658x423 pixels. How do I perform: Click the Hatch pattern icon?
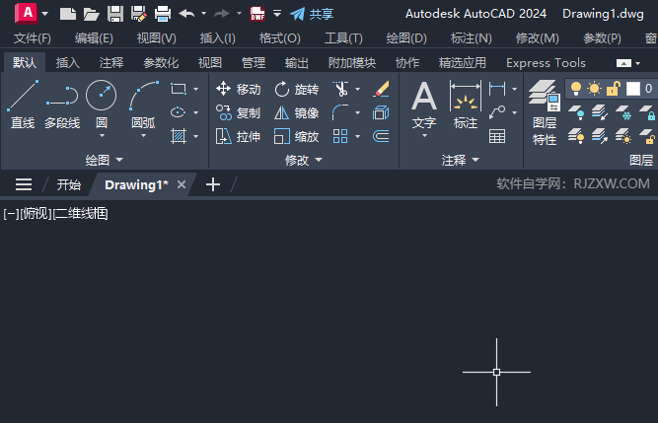[x=179, y=136]
